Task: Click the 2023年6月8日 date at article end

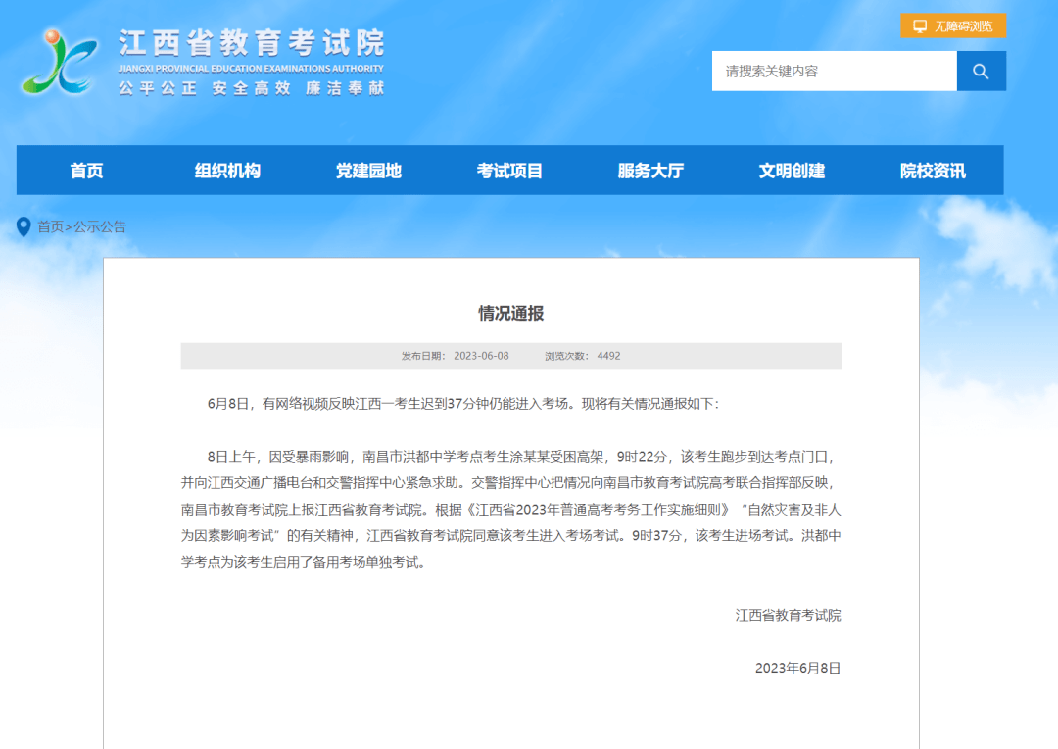Action: [797, 668]
